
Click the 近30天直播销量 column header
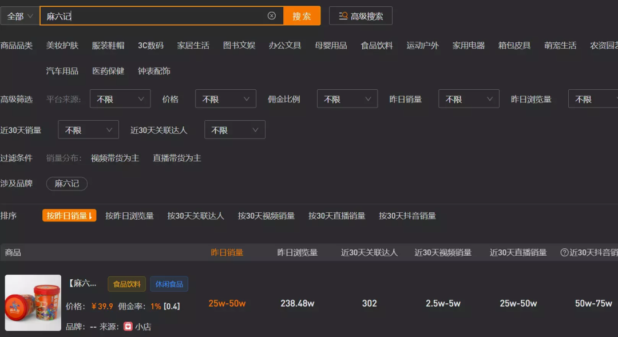tap(518, 253)
